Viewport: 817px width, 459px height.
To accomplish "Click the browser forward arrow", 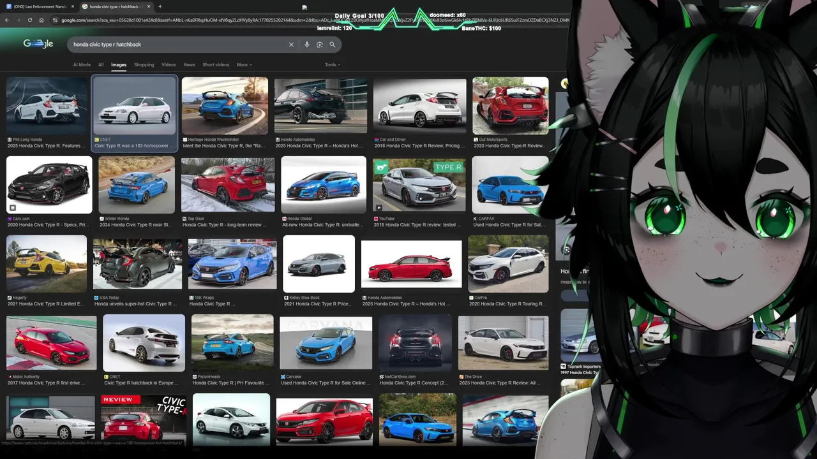I will click(18, 20).
